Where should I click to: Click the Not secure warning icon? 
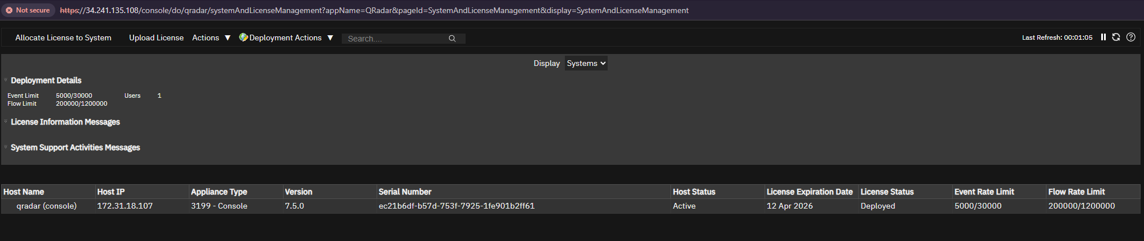(9, 10)
